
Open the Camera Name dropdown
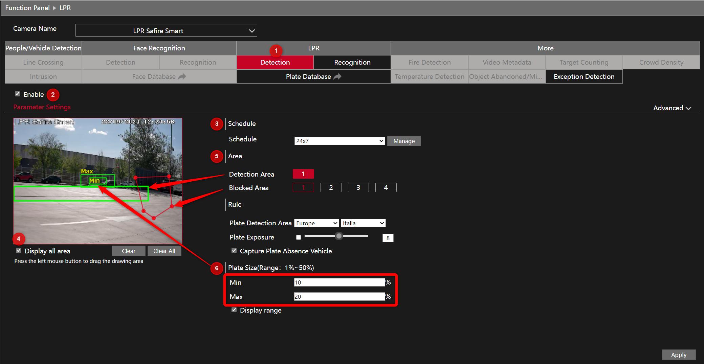point(166,30)
